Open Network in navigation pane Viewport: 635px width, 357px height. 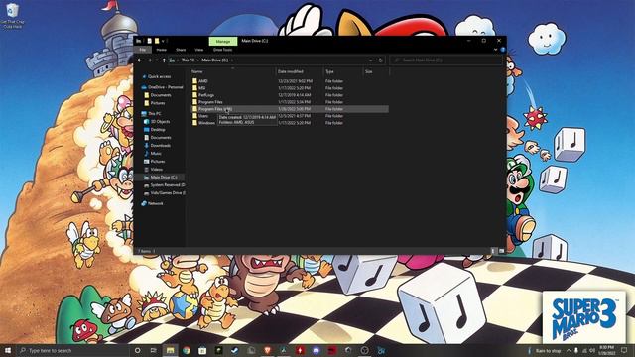[155, 203]
